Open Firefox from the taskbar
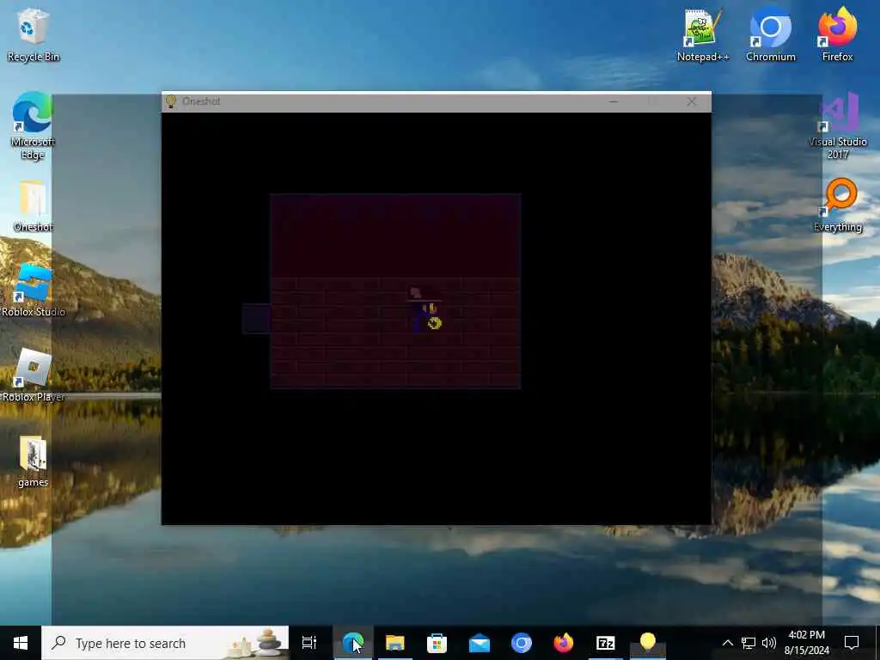Image resolution: width=880 pixels, height=660 pixels. click(x=564, y=643)
